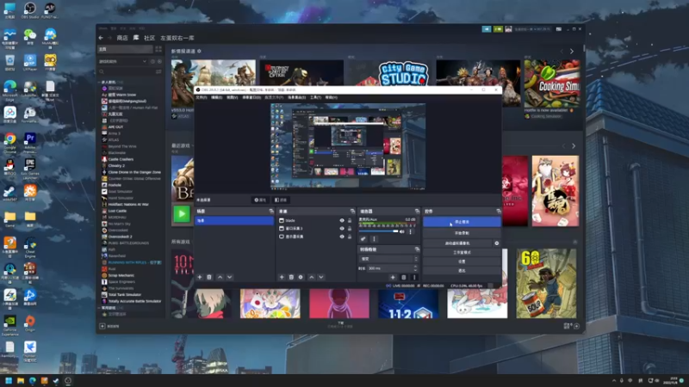Image resolution: width=689 pixels, height=387 pixels.
Task: Toggle Steam ready-to-play filter icon
Action: pos(159,61)
